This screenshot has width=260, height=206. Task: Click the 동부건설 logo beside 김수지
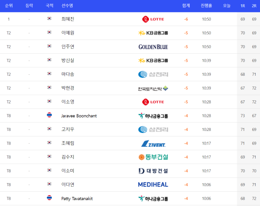pyautogui.click(x=153, y=157)
